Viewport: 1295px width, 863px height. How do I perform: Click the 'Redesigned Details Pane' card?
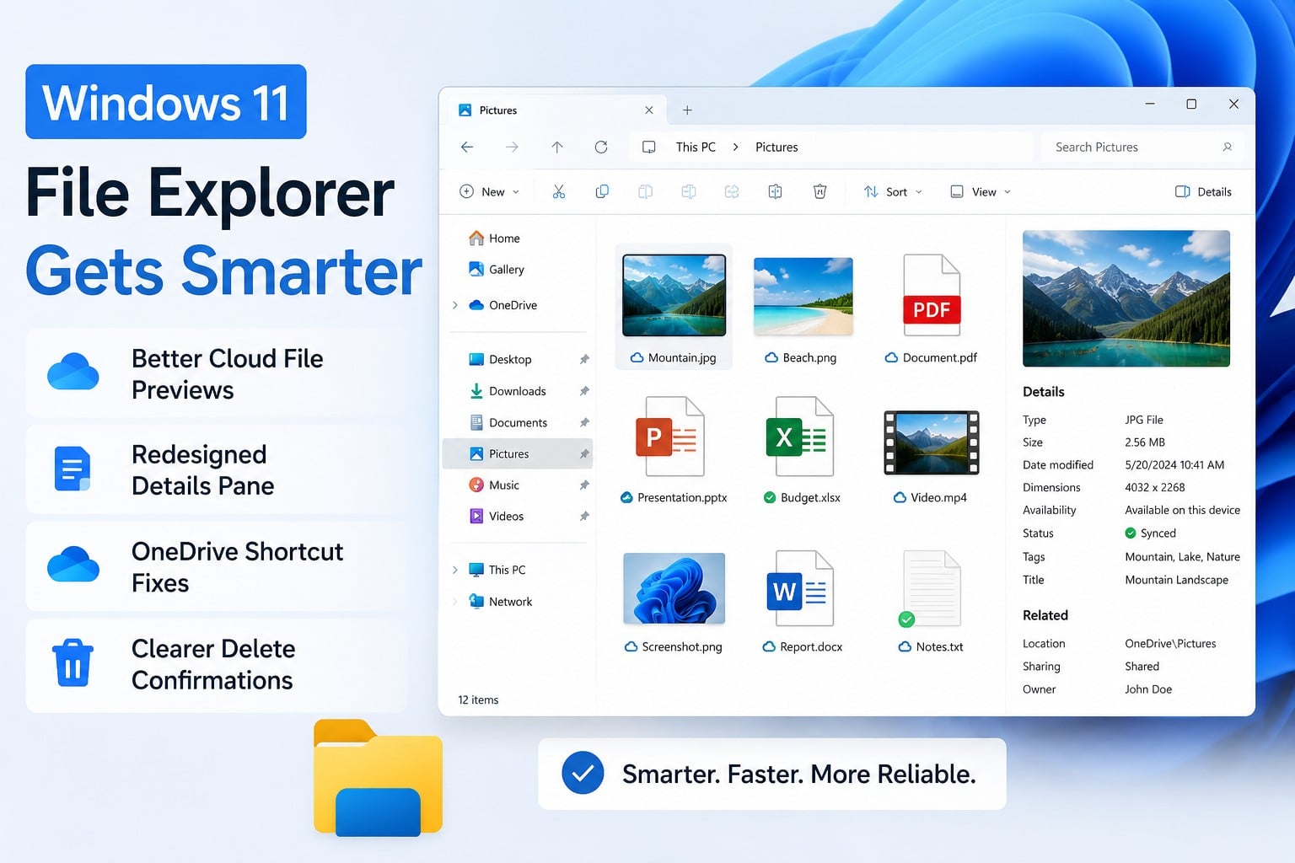[218, 469]
